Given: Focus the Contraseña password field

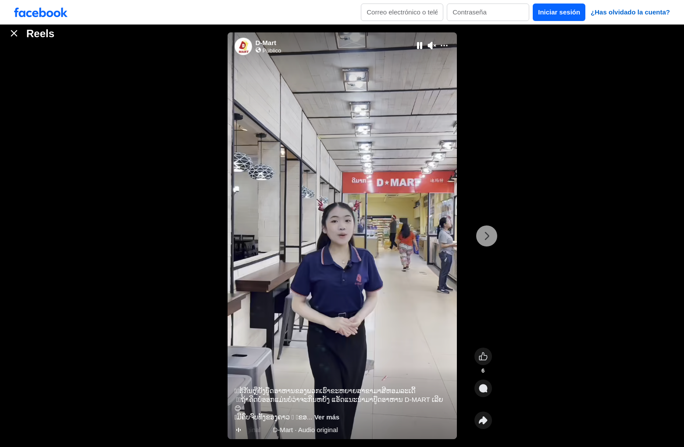Looking at the screenshot, I should pyautogui.click(x=488, y=12).
